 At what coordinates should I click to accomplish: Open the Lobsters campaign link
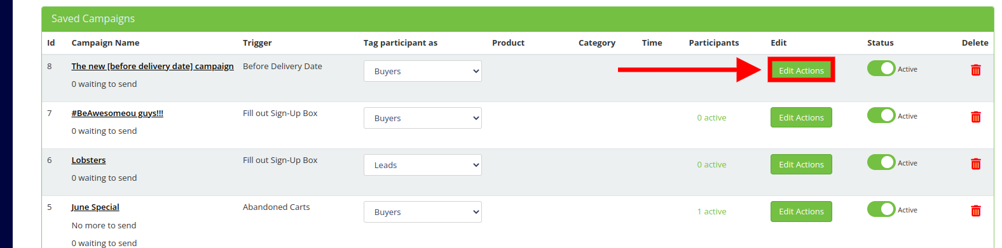[88, 160]
